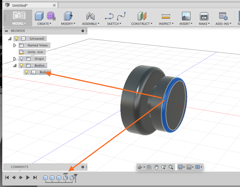Open the INSPECT menu
240x187 pixels.
coord(166,24)
